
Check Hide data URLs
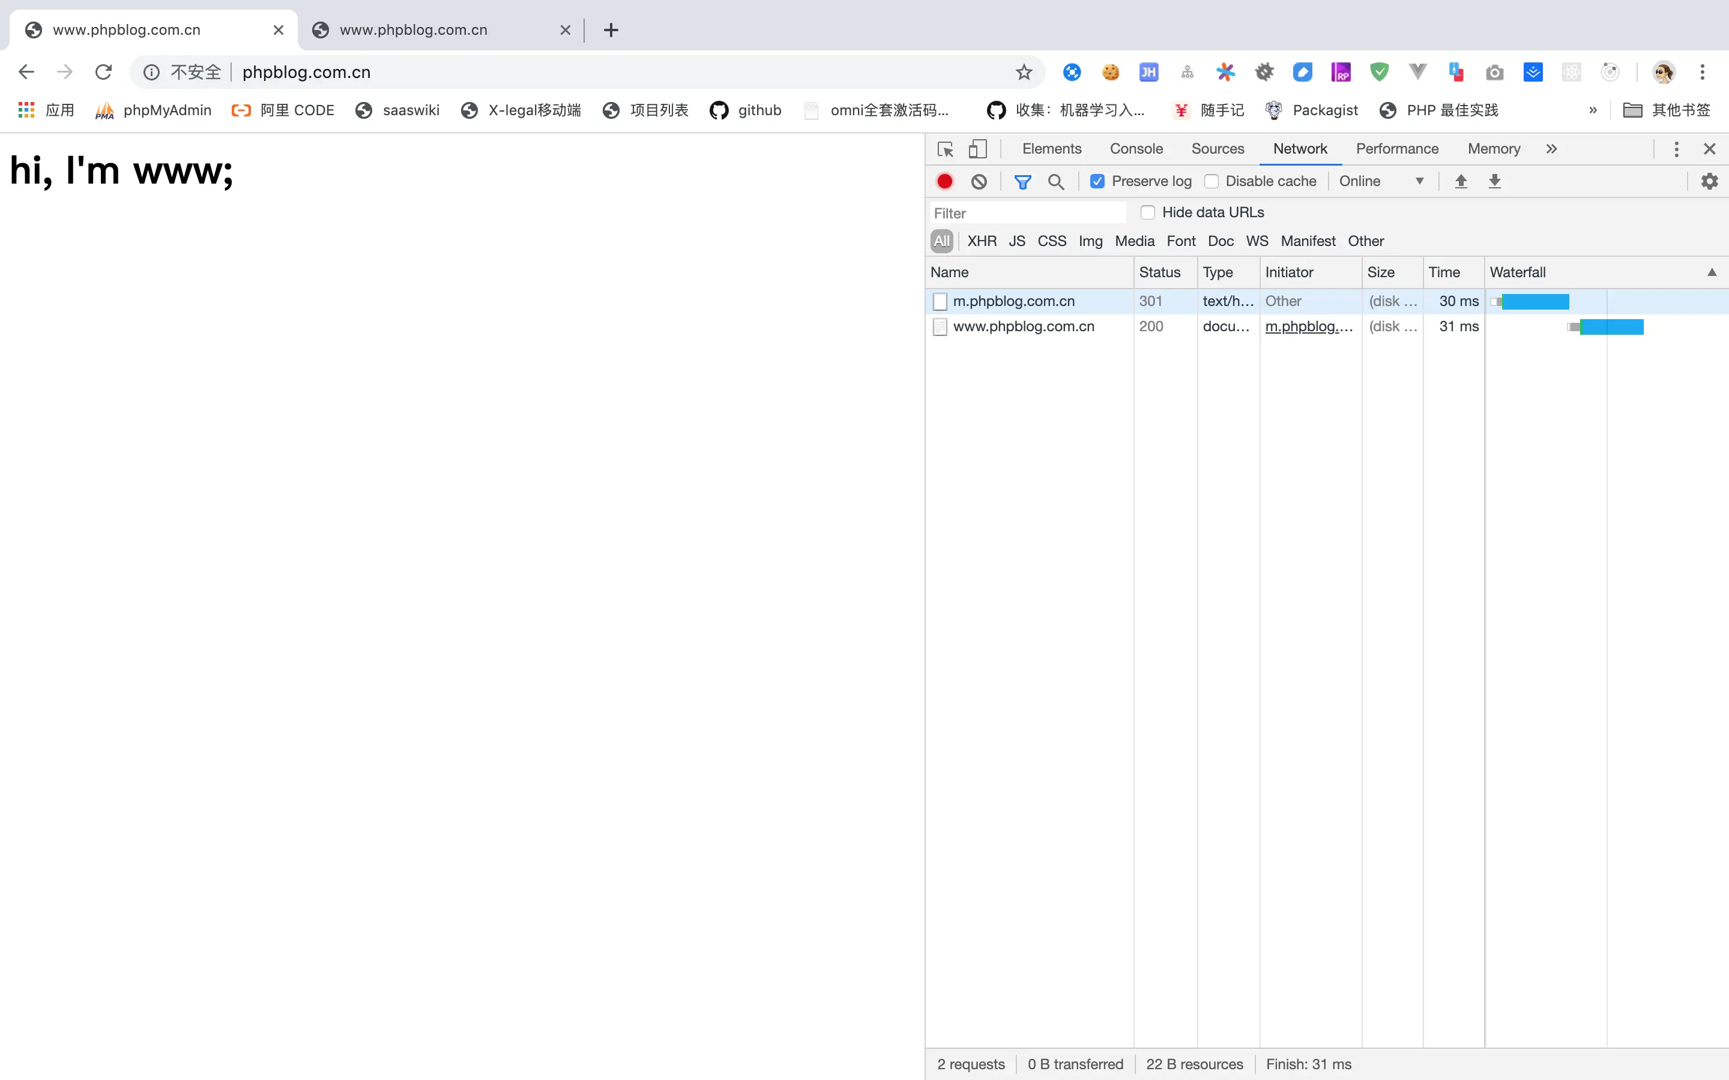click(1148, 212)
